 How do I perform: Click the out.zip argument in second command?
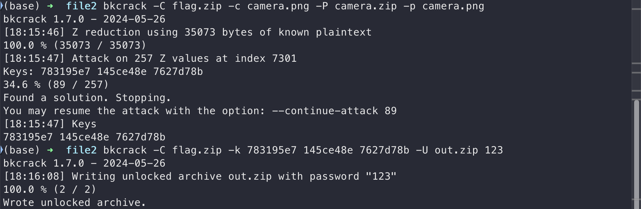pos(457,150)
